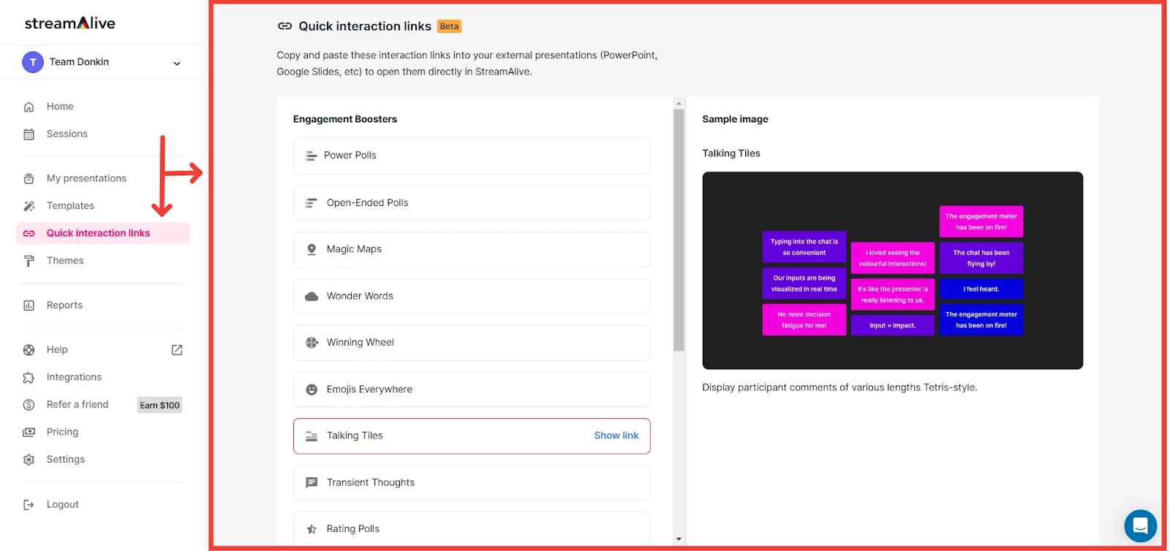
Task: Click Show link for Talking Tiles
Action: click(x=616, y=436)
